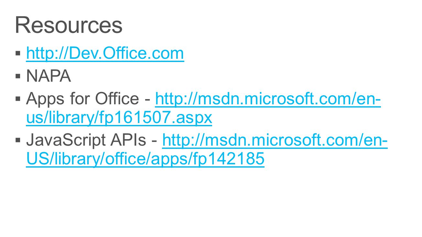This screenshot has width=422, height=237.
Task: Follow the us/library/fp161507.aspx link text
Action: (x=119, y=118)
